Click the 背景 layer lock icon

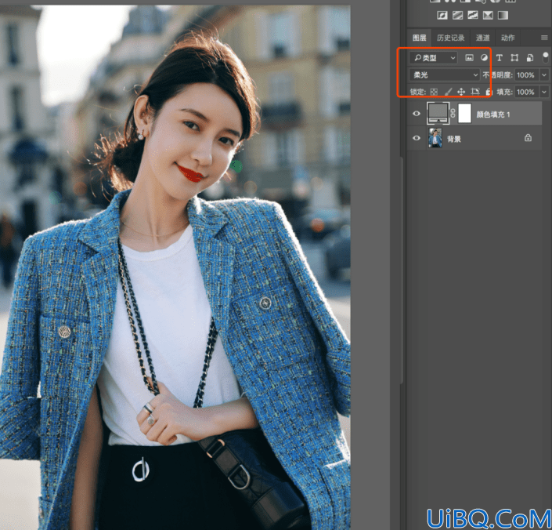[x=528, y=137]
